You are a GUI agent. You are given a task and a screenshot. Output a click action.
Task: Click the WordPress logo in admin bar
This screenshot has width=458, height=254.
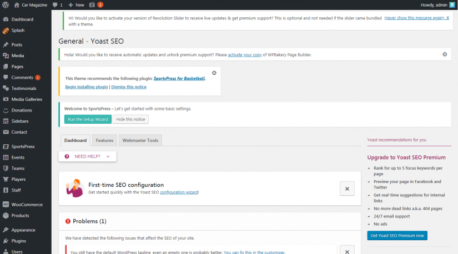tap(5, 4)
